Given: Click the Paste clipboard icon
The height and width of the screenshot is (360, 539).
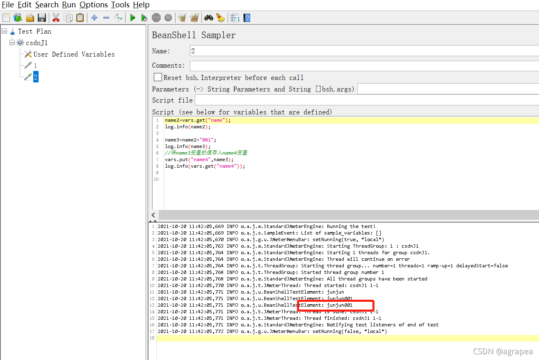Looking at the screenshot, I should 80,18.
